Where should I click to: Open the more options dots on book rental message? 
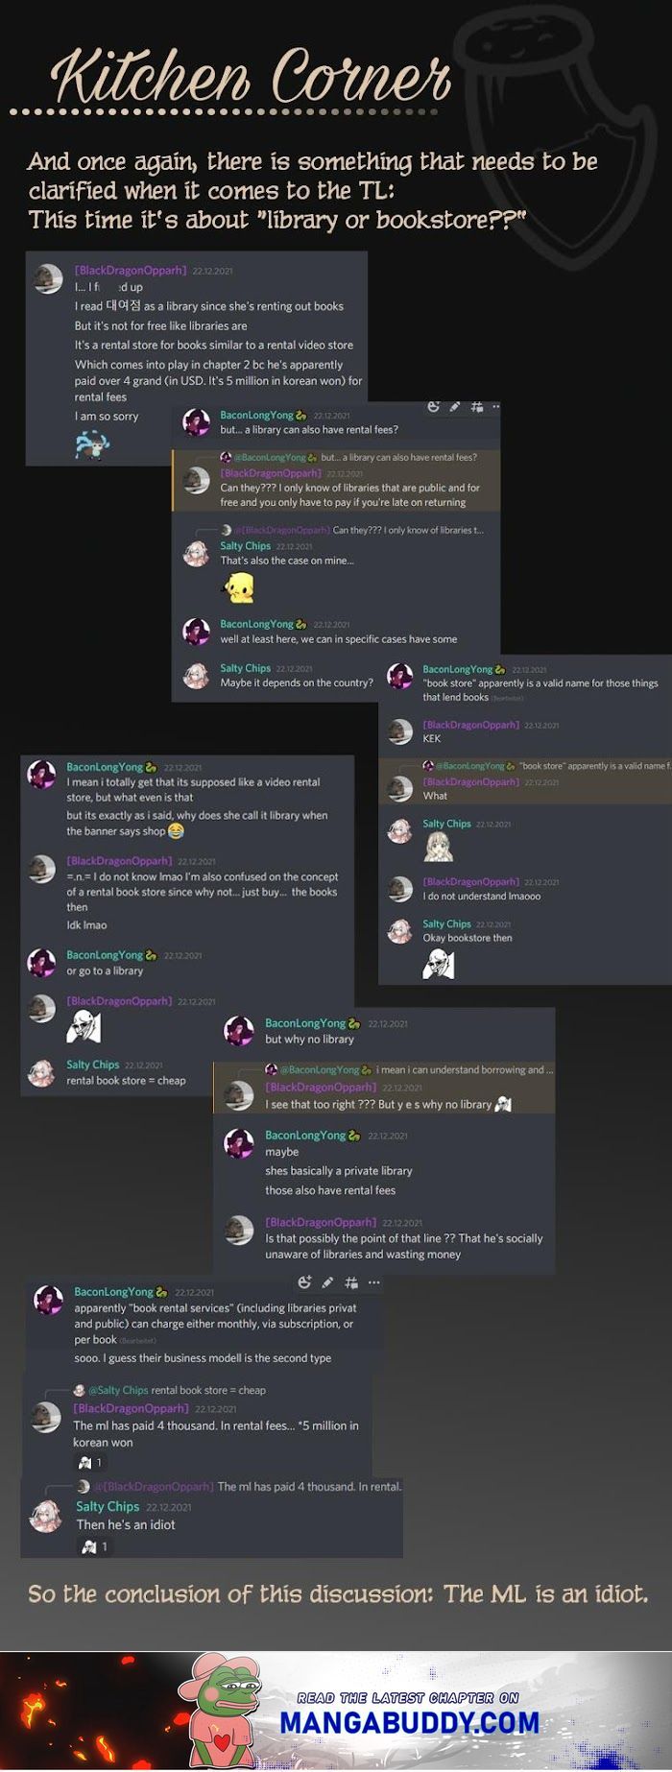[x=373, y=1282]
